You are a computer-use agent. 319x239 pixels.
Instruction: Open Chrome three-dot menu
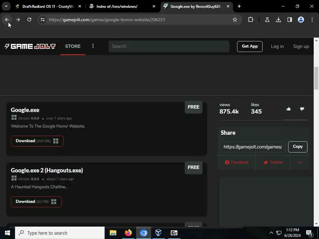click(312, 20)
